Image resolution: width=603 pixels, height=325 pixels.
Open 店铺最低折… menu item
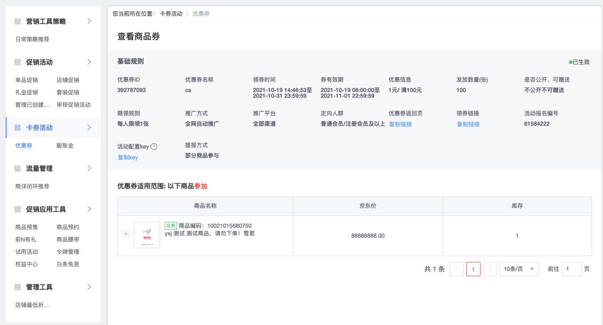click(32, 305)
